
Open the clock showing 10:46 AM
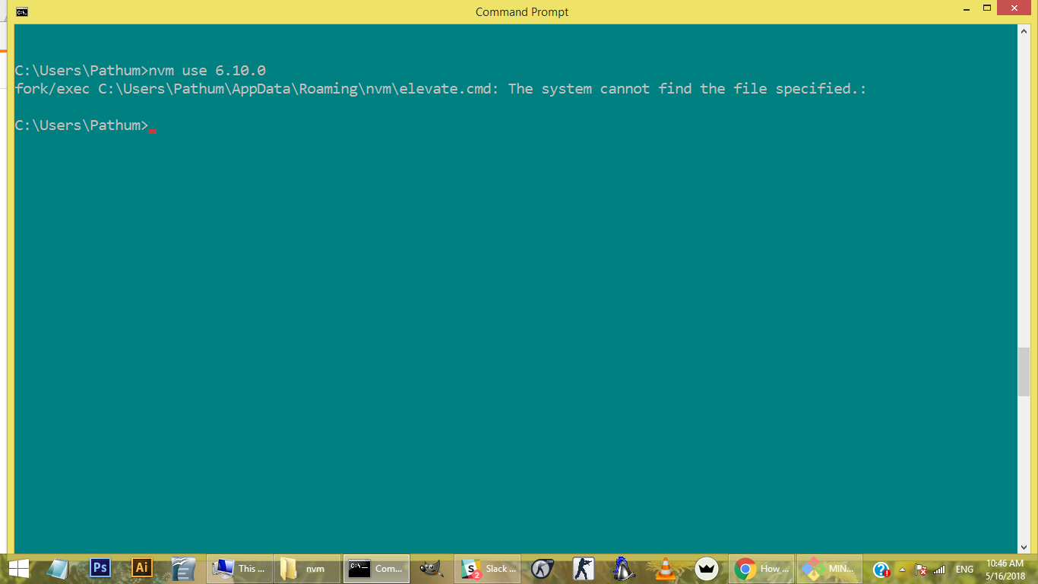[1005, 570]
